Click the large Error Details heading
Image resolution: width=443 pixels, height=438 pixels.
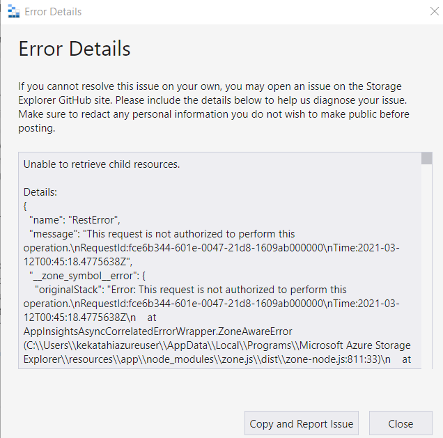point(75,49)
